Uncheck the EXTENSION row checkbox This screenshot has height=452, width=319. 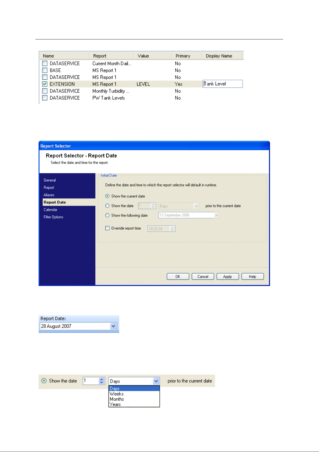click(45, 84)
